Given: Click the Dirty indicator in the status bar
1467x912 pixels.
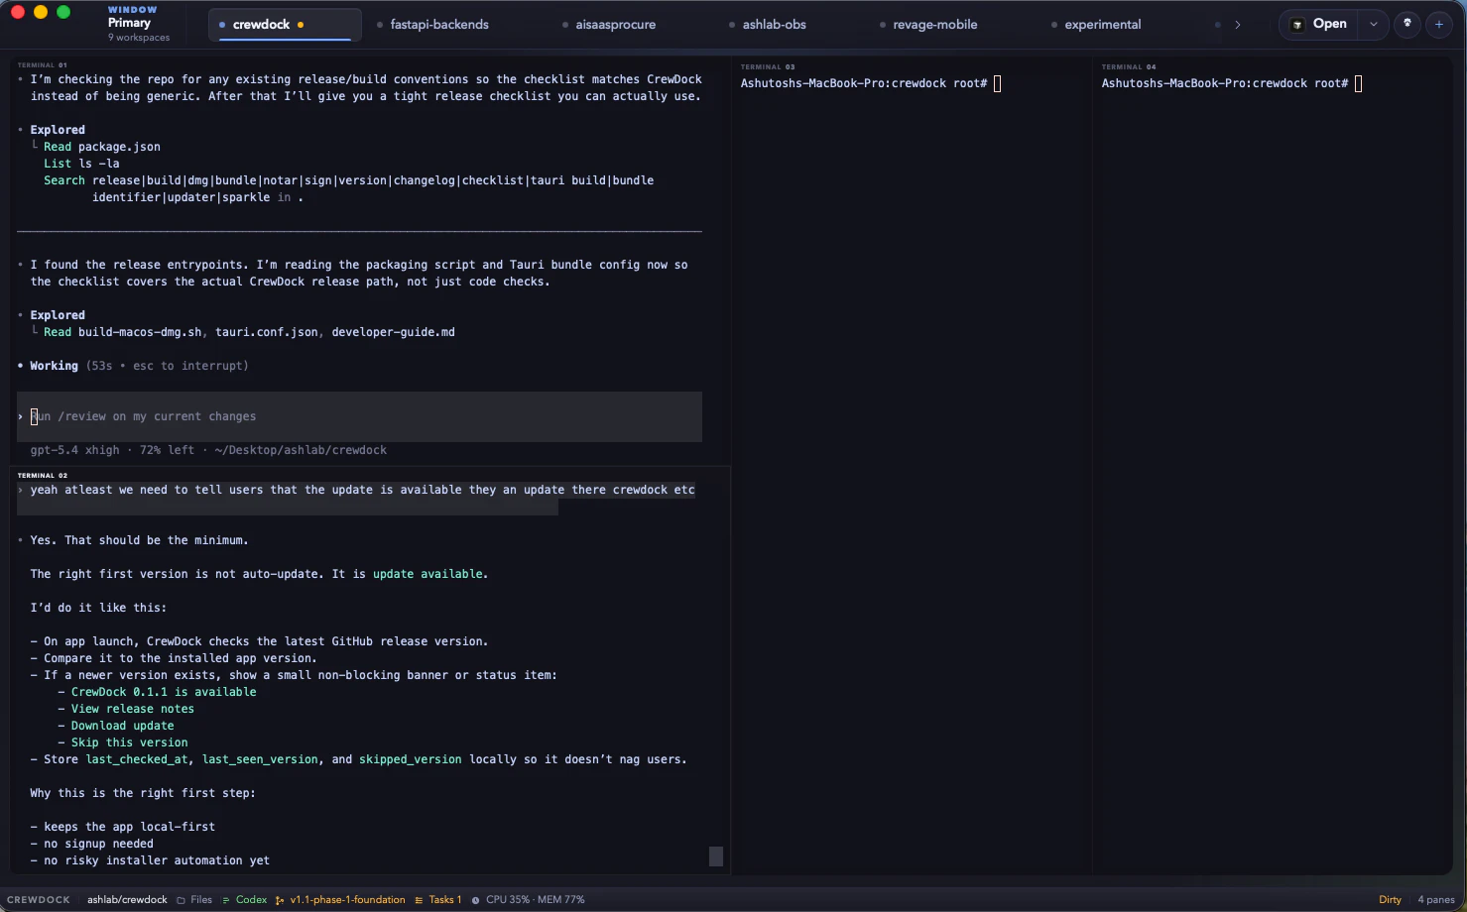Looking at the screenshot, I should click(1389, 899).
